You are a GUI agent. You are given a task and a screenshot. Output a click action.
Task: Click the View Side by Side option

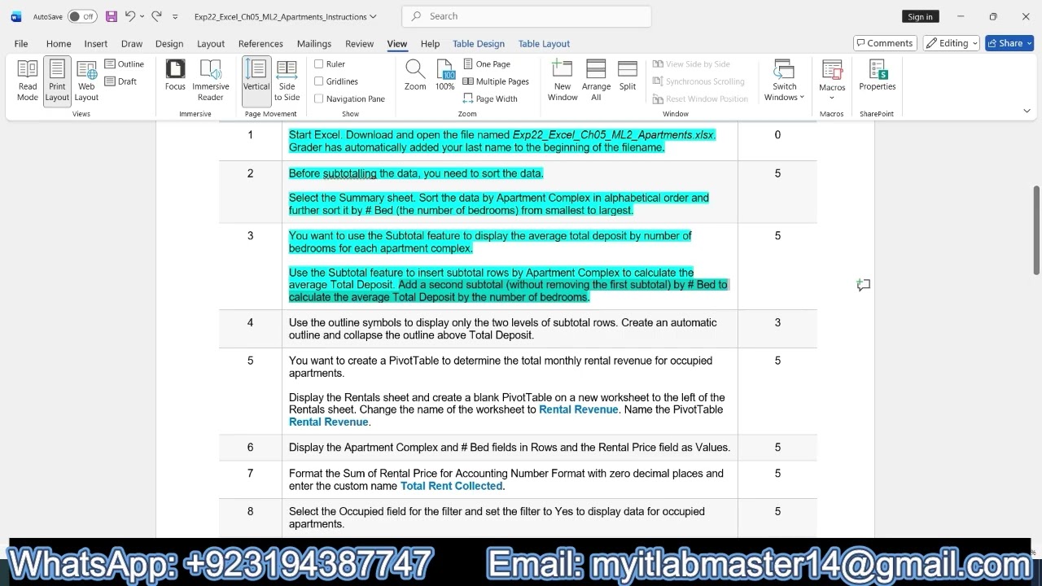pos(691,64)
